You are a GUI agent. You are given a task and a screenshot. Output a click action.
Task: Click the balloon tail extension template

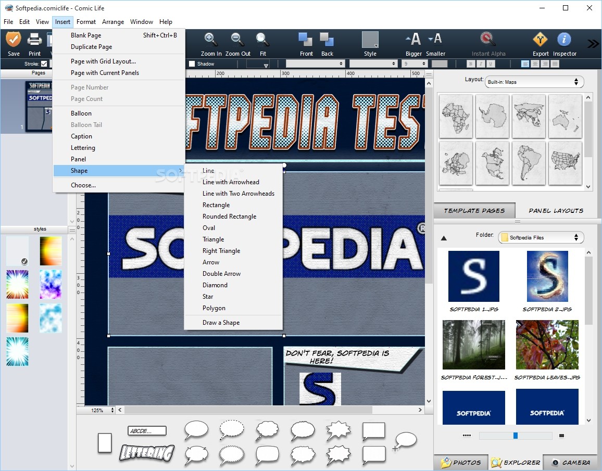tap(404, 441)
